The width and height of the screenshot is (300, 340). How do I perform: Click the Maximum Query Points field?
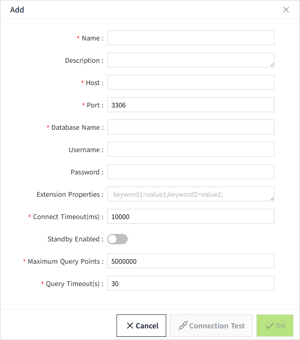pyautogui.click(x=190, y=261)
